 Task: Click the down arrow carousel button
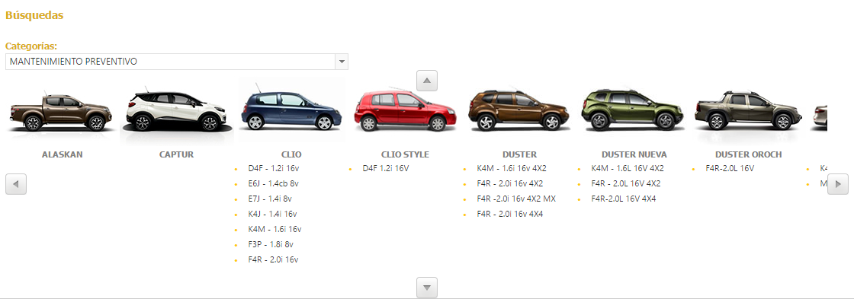coord(427,287)
